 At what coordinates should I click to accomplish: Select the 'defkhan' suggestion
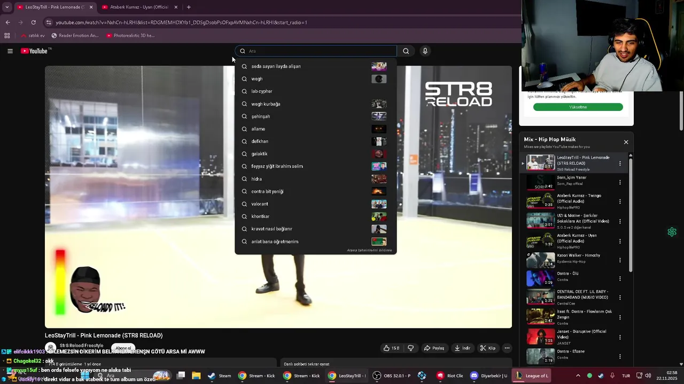[x=315, y=141]
